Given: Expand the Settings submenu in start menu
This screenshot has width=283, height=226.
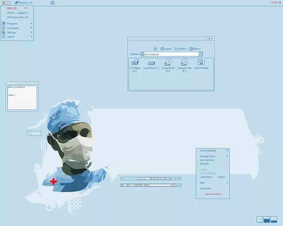Looking at the screenshot, I should click(11, 32).
